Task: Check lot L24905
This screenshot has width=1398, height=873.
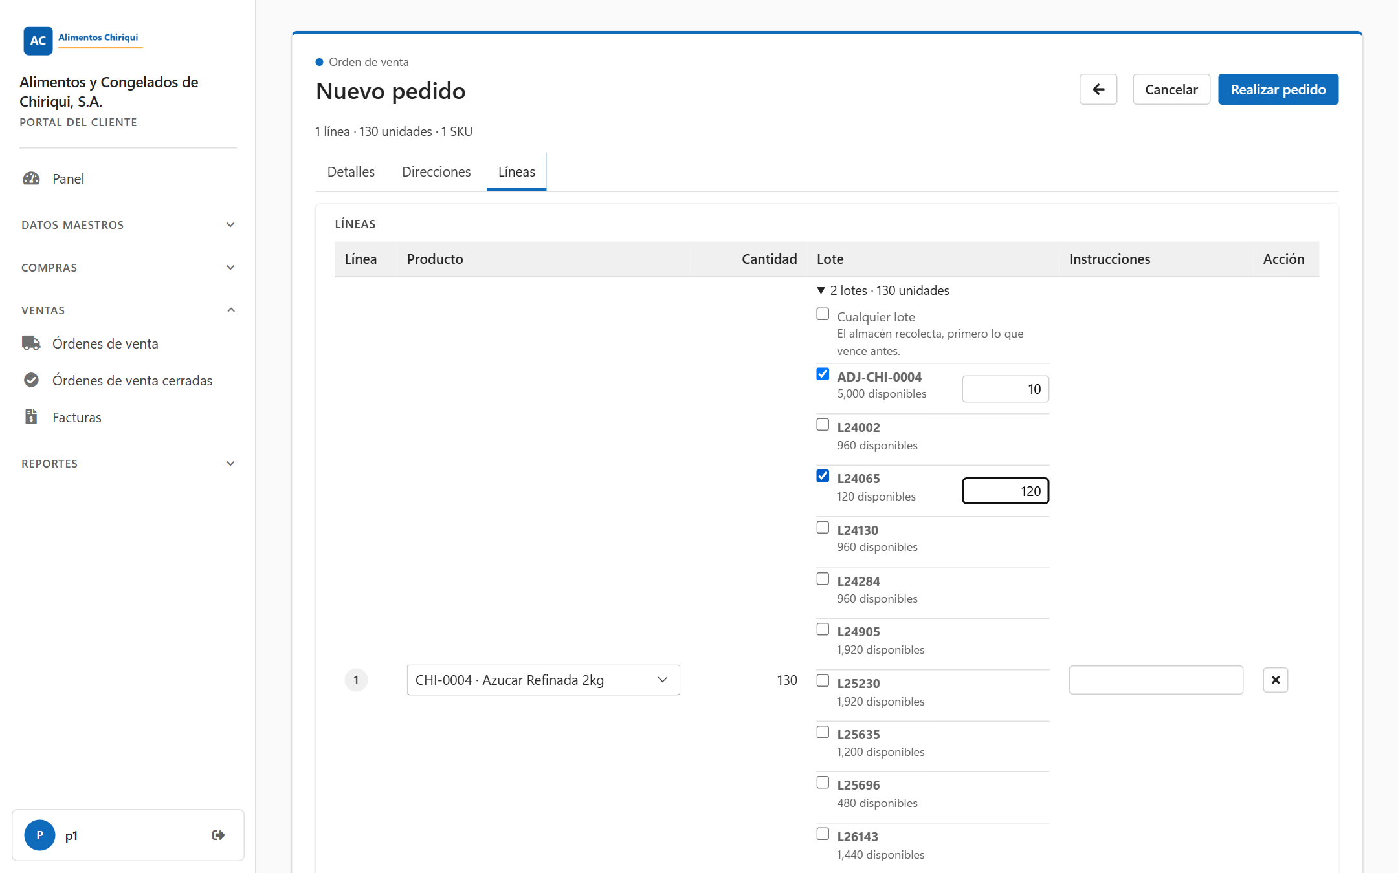Action: [x=823, y=629]
